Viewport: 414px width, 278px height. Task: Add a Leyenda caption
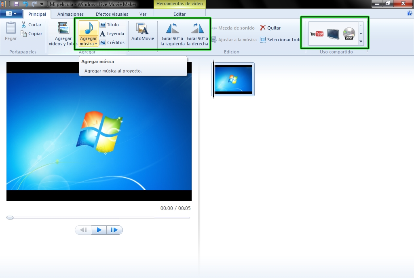(112, 34)
